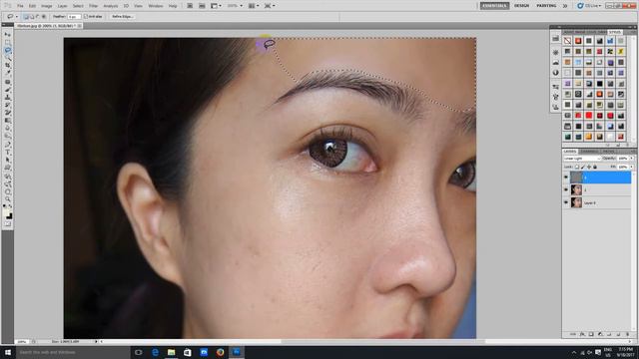Hide layer 1 using its eye icon
This screenshot has height=359, width=639.
click(566, 189)
